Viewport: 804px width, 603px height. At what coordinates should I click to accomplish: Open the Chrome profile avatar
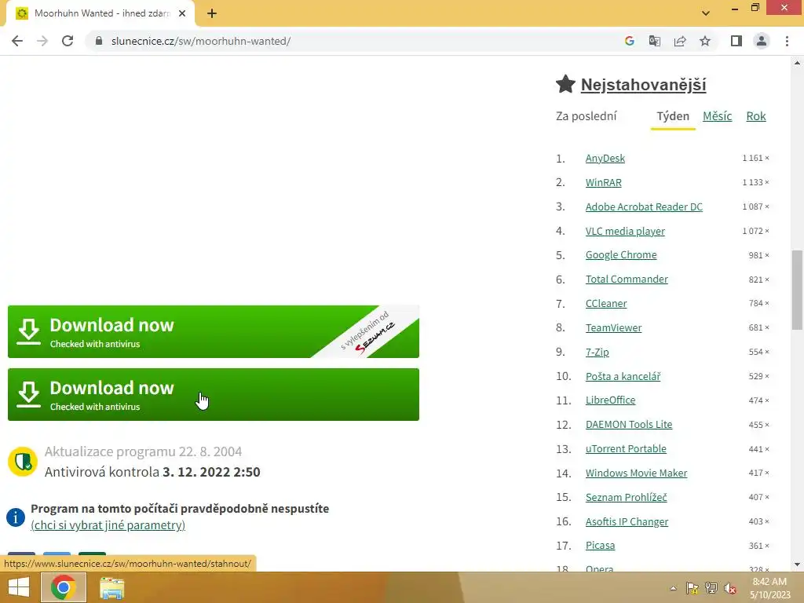762,41
